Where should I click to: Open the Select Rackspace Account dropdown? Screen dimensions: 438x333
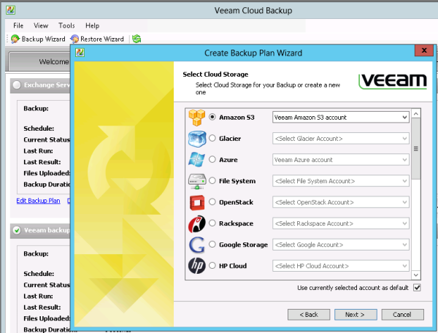pyautogui.click(x=339, y=223)
